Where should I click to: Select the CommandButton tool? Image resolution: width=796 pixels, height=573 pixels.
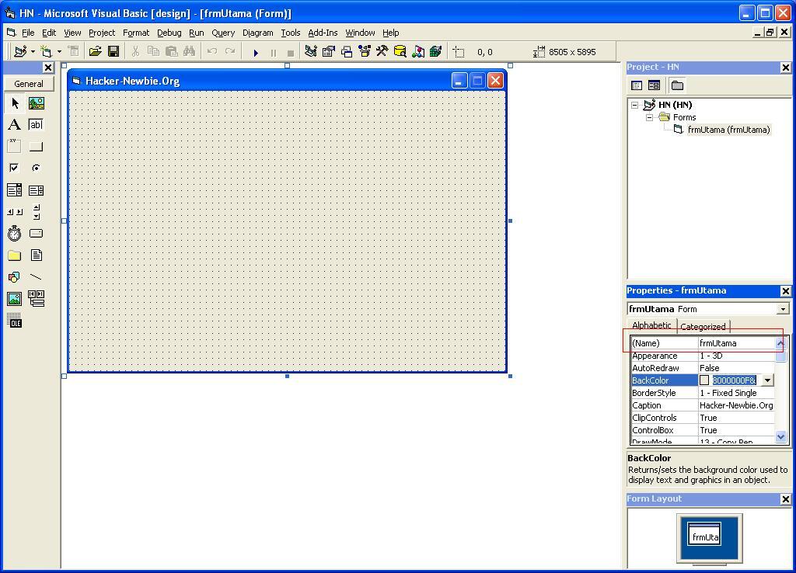coord(36,146)
